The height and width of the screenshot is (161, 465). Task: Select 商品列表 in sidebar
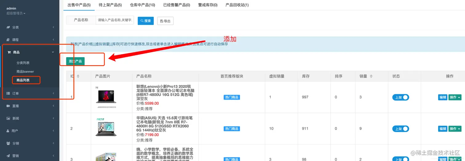point(23,80)
